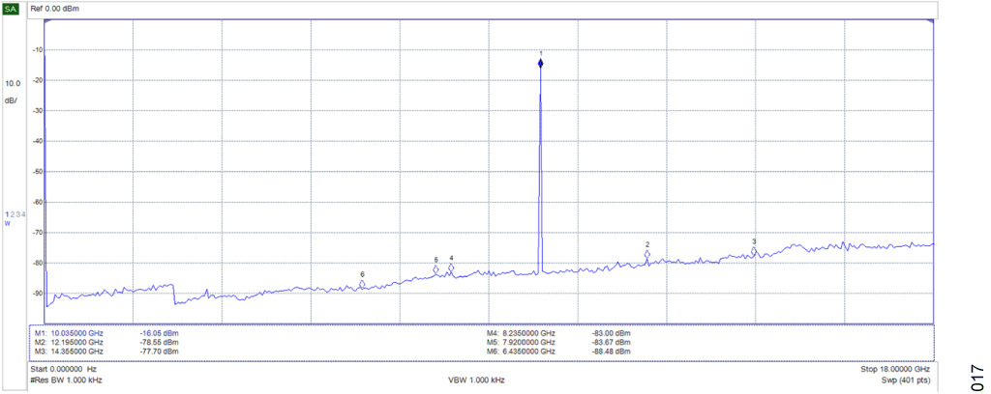Click the Start 0.000000 Hz frequency field

coord(64,369)
